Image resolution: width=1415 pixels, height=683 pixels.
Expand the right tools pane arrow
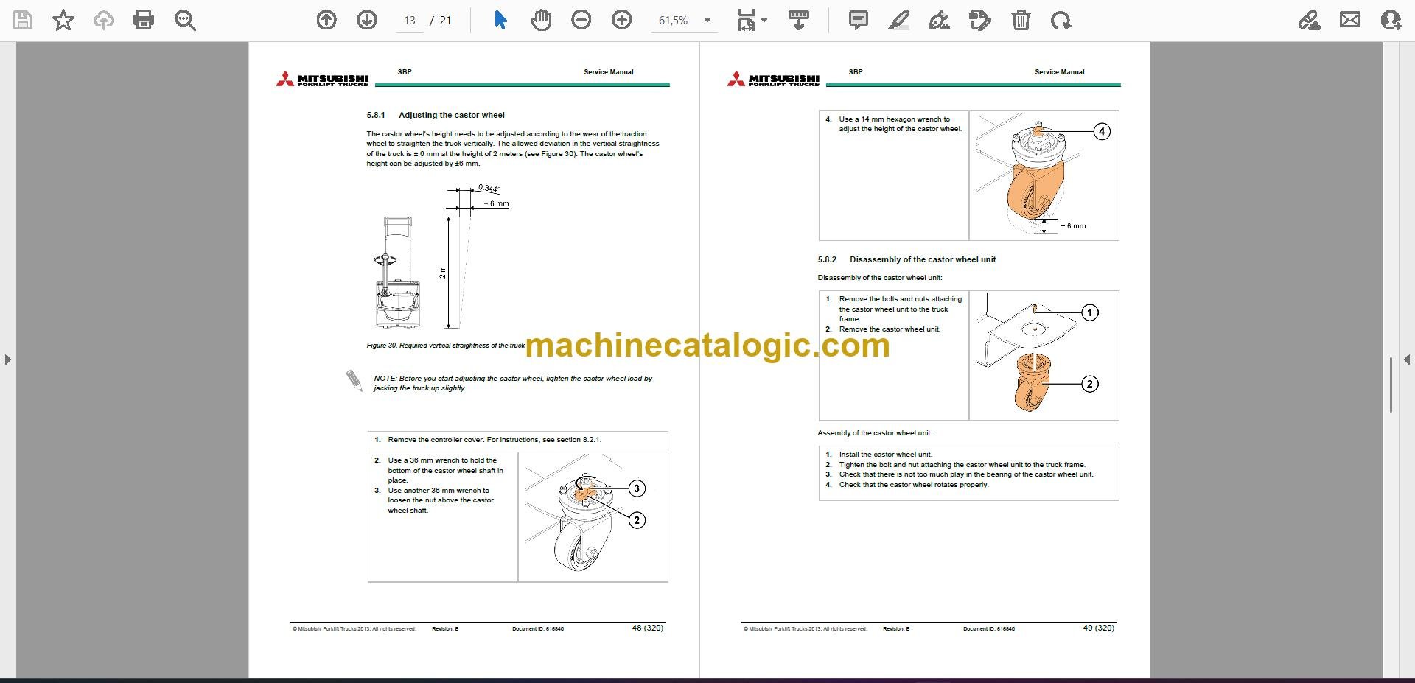(x=1407, y=360)
